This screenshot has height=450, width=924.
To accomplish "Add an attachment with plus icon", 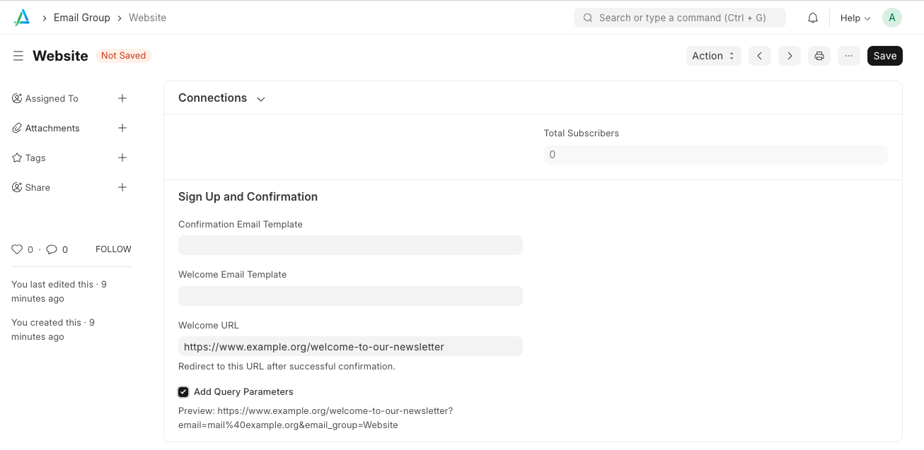I will 122,128.
